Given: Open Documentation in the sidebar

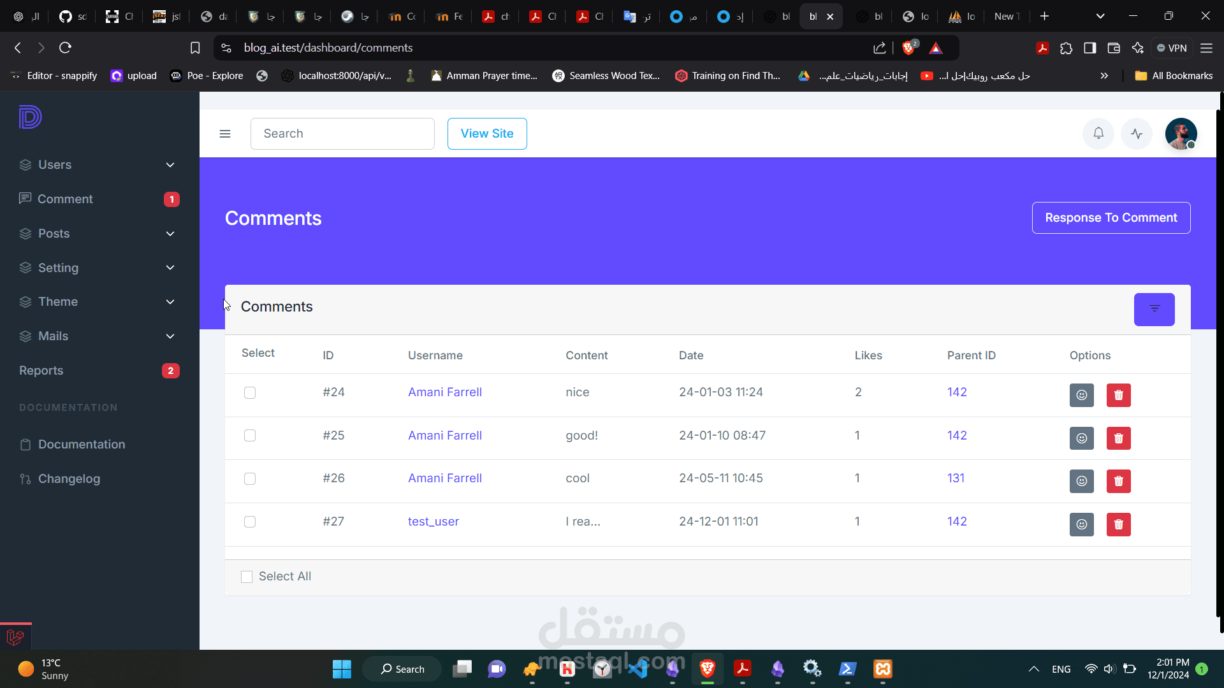Looking at the screenshot, I should tap(81, 445).
